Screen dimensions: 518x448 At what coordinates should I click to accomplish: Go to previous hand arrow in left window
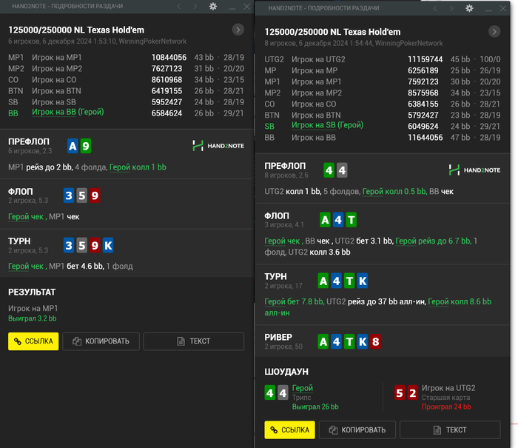click(179, 6)
